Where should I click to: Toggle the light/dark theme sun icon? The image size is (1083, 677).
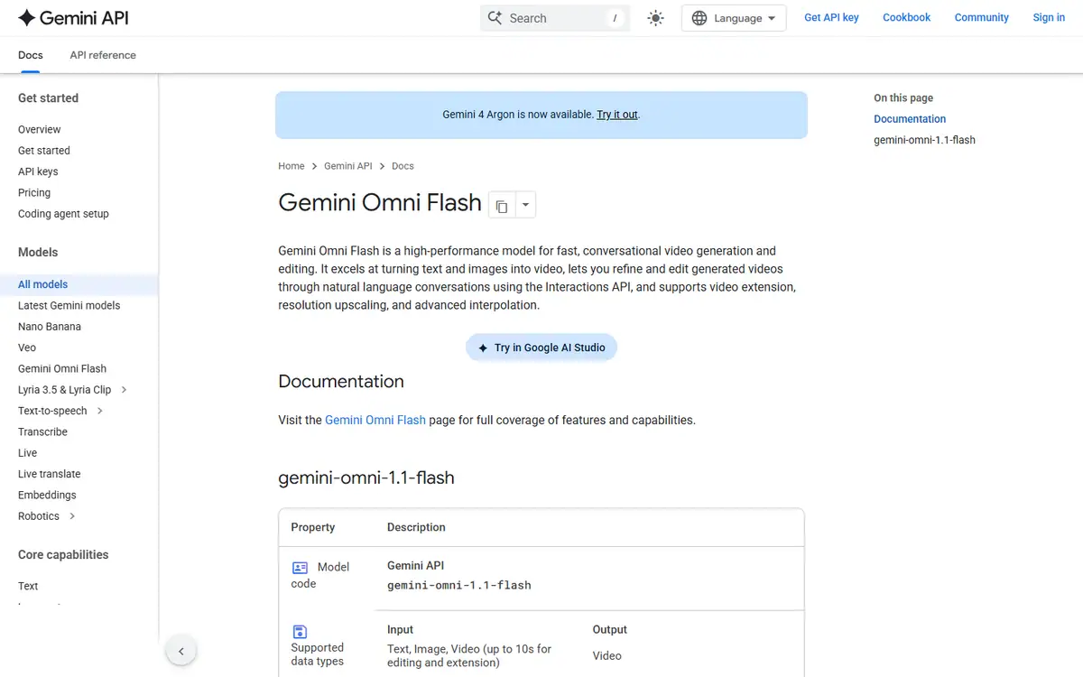[x=656, y=18]
